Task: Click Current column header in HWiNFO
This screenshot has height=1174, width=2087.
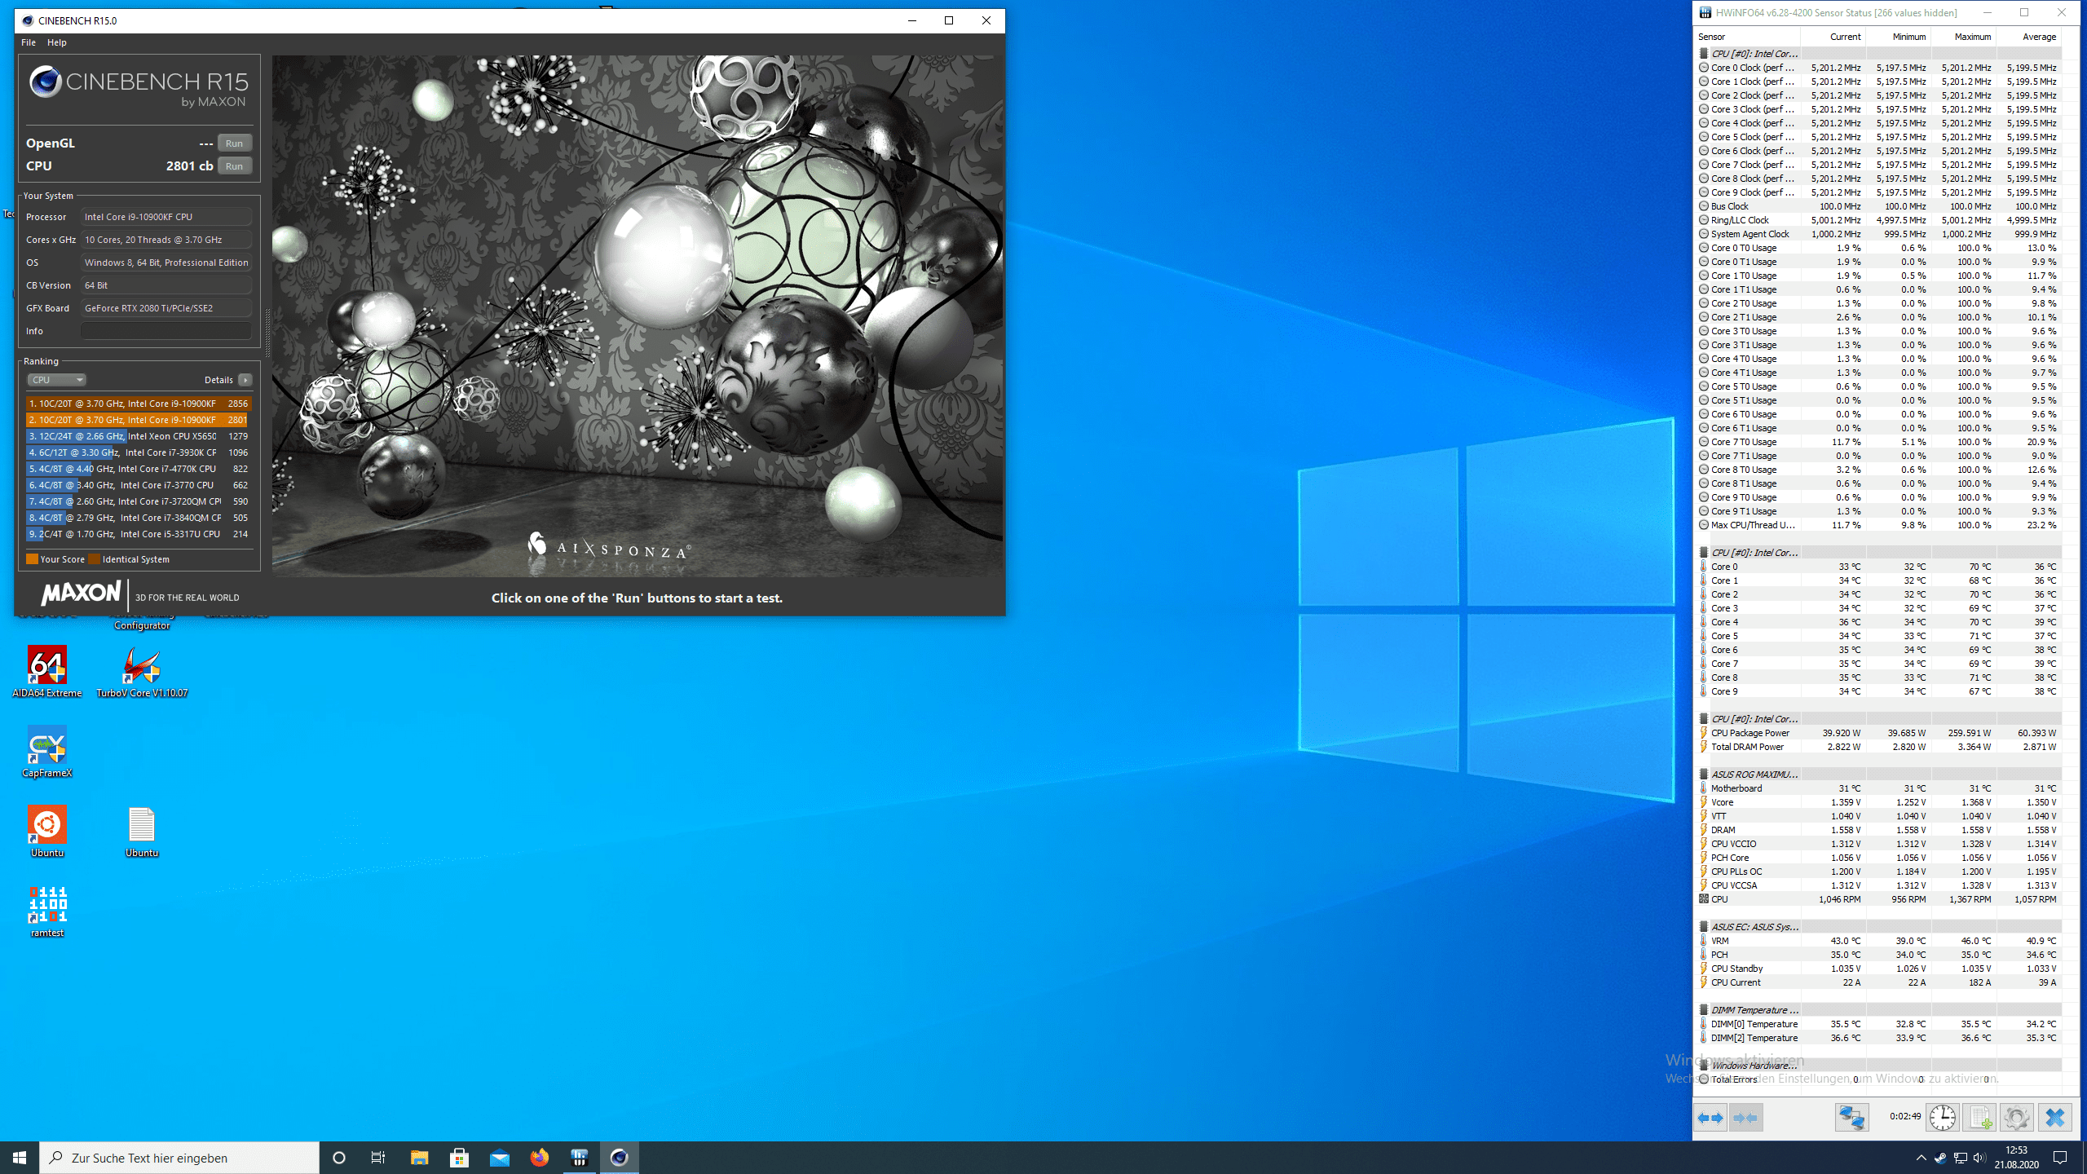Action: [x=1833, y=37]
